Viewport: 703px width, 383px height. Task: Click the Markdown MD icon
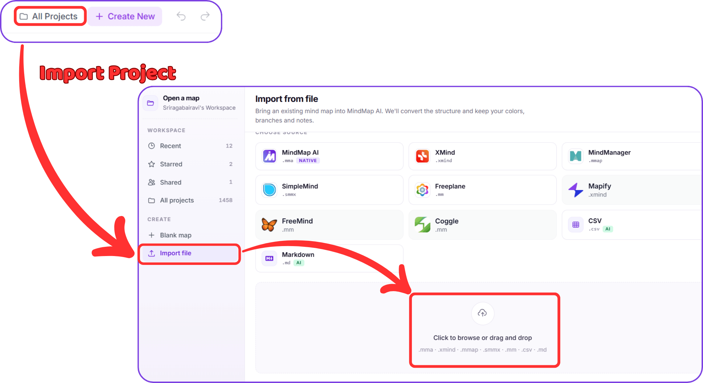(269, 259)
